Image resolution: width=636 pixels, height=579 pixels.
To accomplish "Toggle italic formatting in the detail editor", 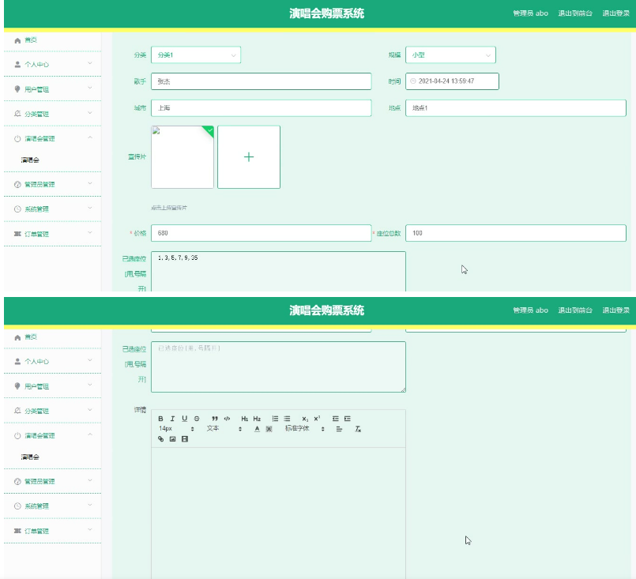I will tap(172, 419).
